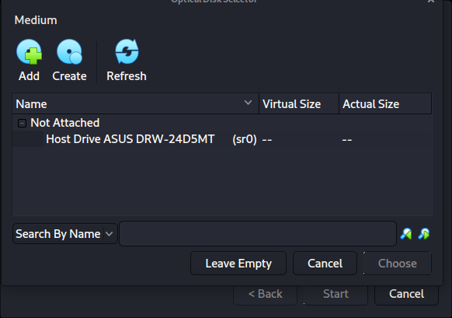
Task: Collapse the Not Attached group
Action: 22,123
